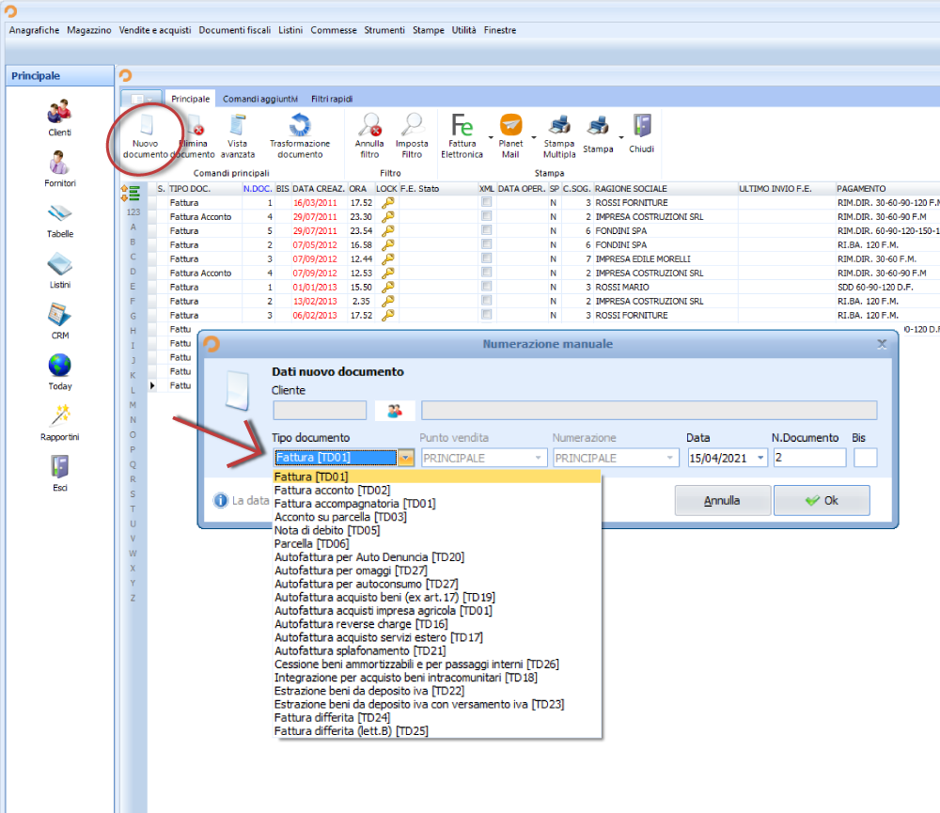
Task: Open the Numerazione combo box
Action: coord(616,458)
